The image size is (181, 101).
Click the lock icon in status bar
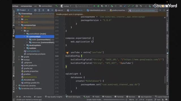(163, 100)
